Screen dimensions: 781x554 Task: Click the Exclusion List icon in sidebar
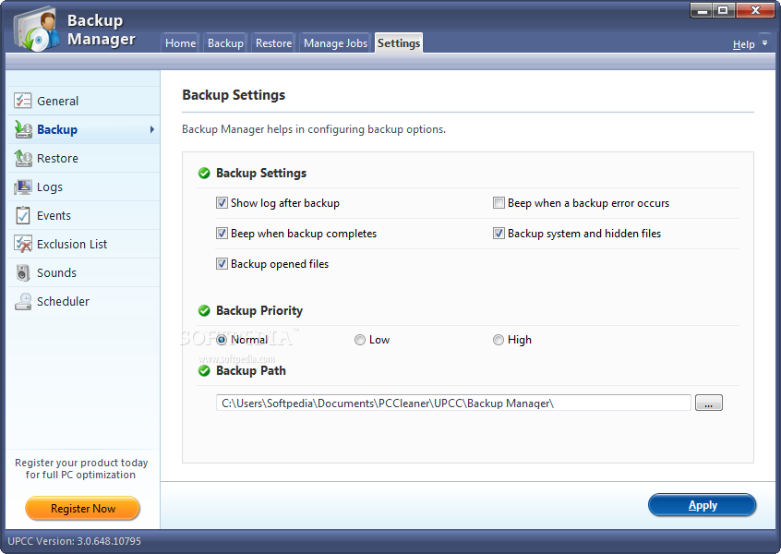click(x=23, y=244)
